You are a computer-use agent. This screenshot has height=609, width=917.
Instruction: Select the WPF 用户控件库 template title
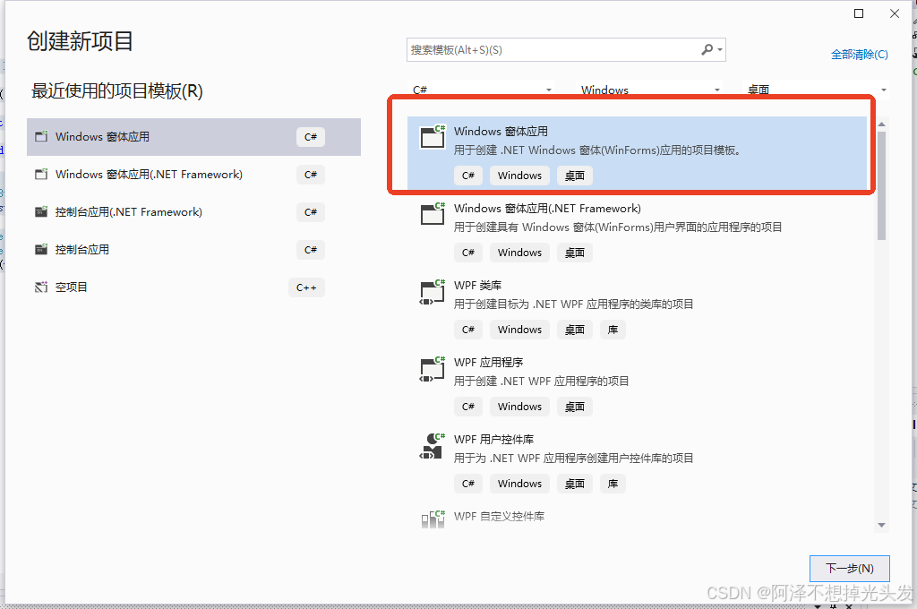493,440
